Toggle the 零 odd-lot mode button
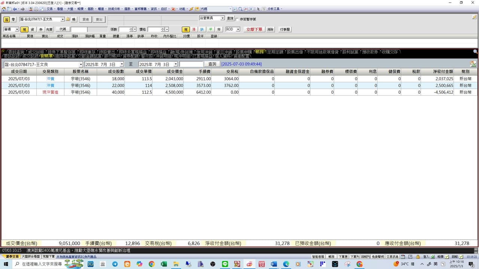The width and height of the screenshot is (479, 269). point(13,19)
